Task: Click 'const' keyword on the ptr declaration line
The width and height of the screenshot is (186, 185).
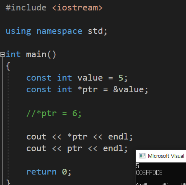Action: tap(39, 89)
